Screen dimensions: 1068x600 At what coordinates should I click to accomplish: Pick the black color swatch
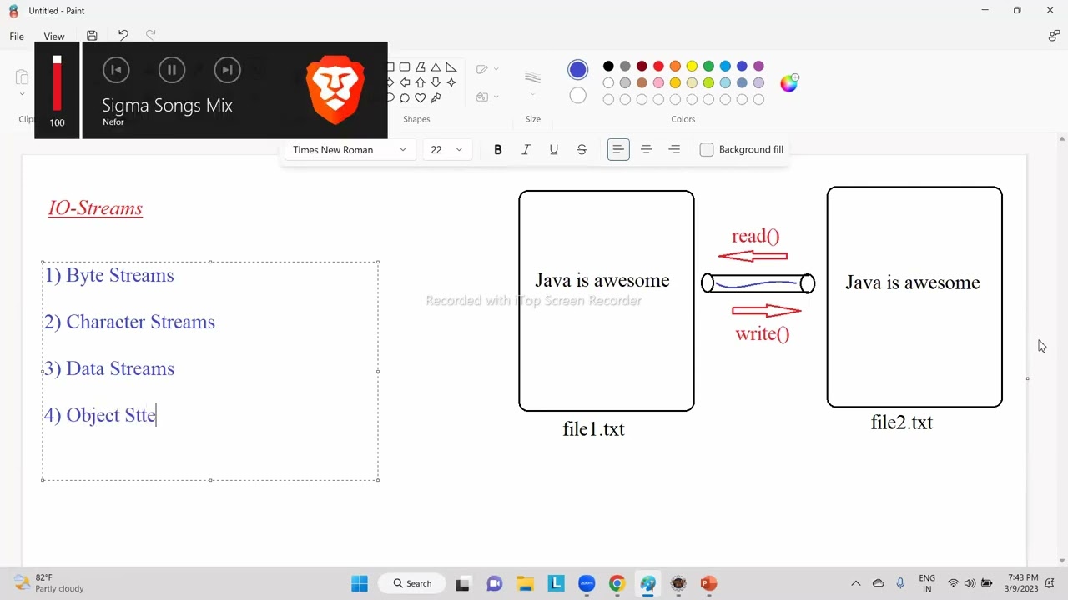(x=608, y=67)
